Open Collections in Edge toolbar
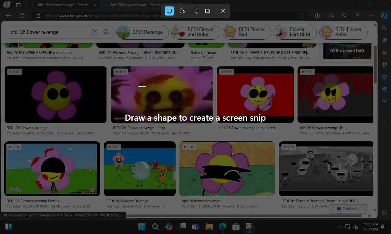Screen dimensions: 391x234 (x=345, y=16)
